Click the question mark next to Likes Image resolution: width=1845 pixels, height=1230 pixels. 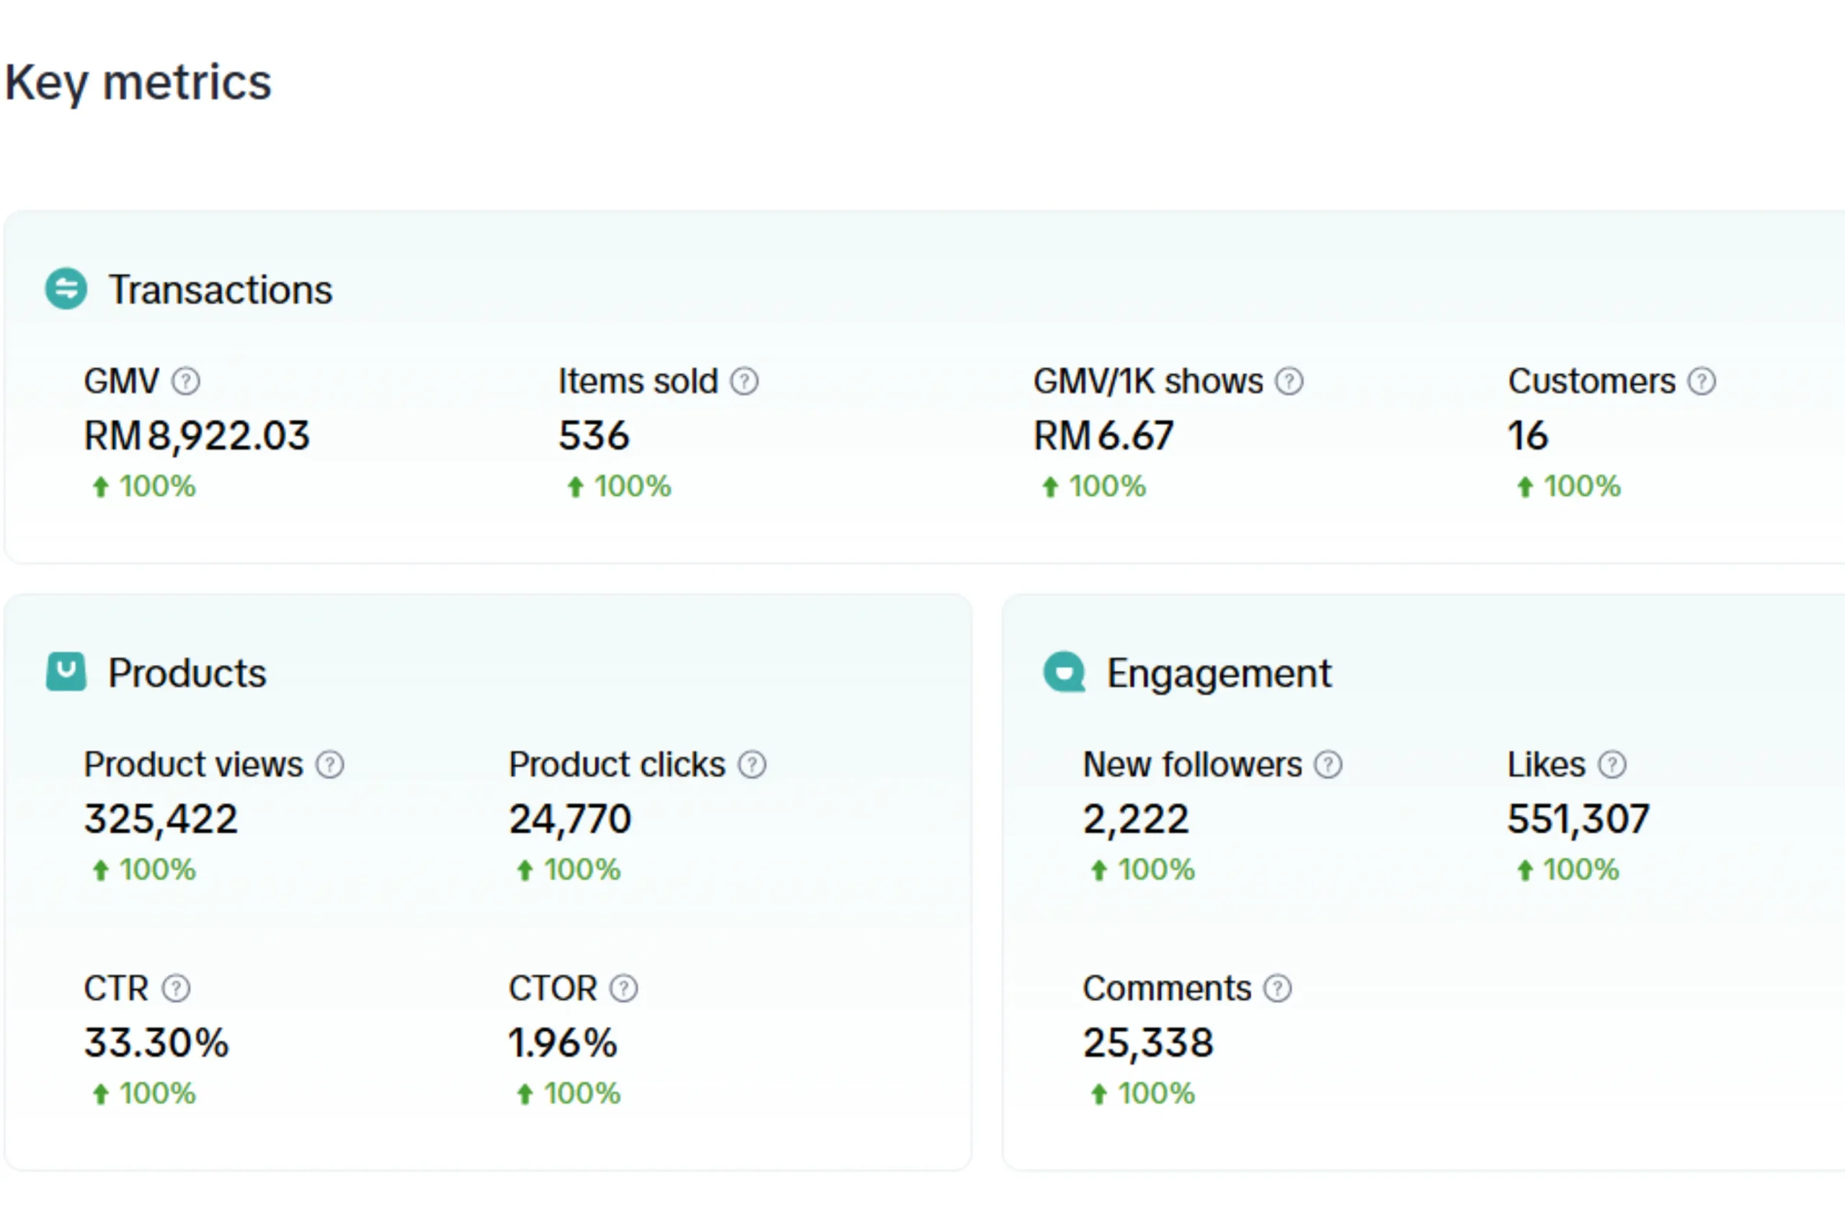tap(1612, 765)
